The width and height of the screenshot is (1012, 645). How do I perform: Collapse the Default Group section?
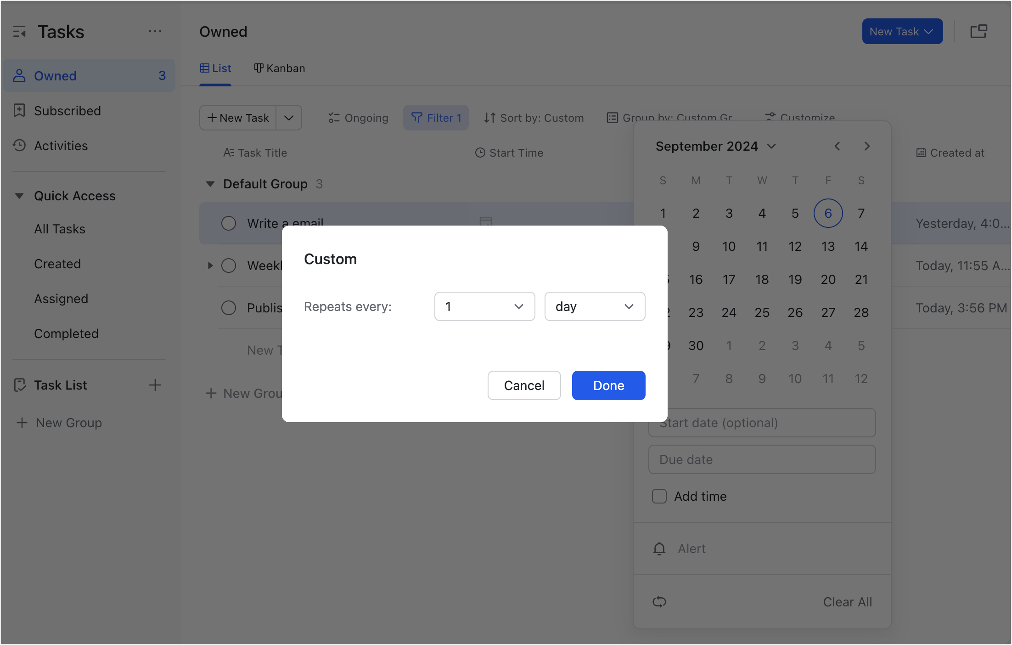coord(210,184)
